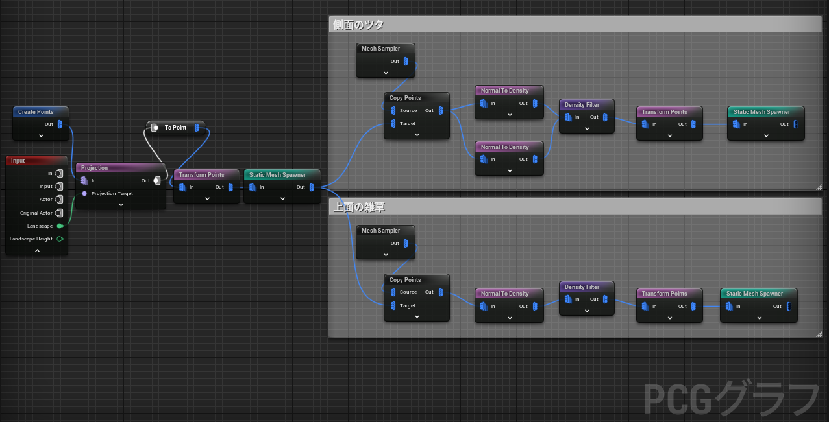
Task: Click the Landscape Height pin on the Input node
Action: tap(60, 239)
